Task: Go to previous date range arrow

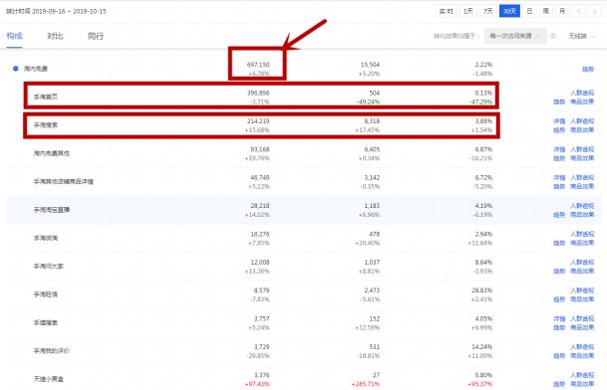Action: coord(578,11)
